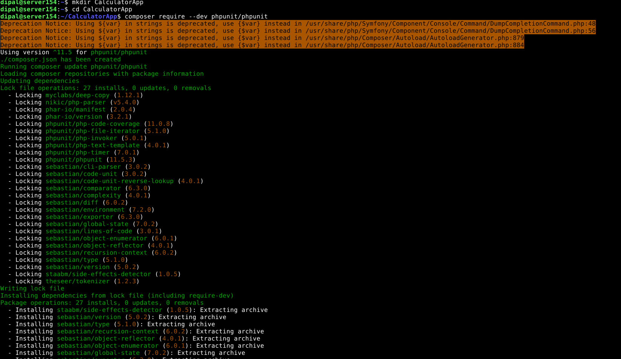Viewport: 621px width, 359px height.
Task: Click the "Lock file operations" summary line
Action: click(106, 88)
